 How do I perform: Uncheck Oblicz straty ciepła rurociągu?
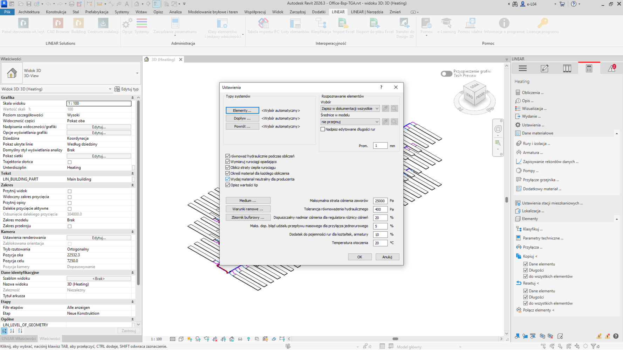click(x=228, y=168)
